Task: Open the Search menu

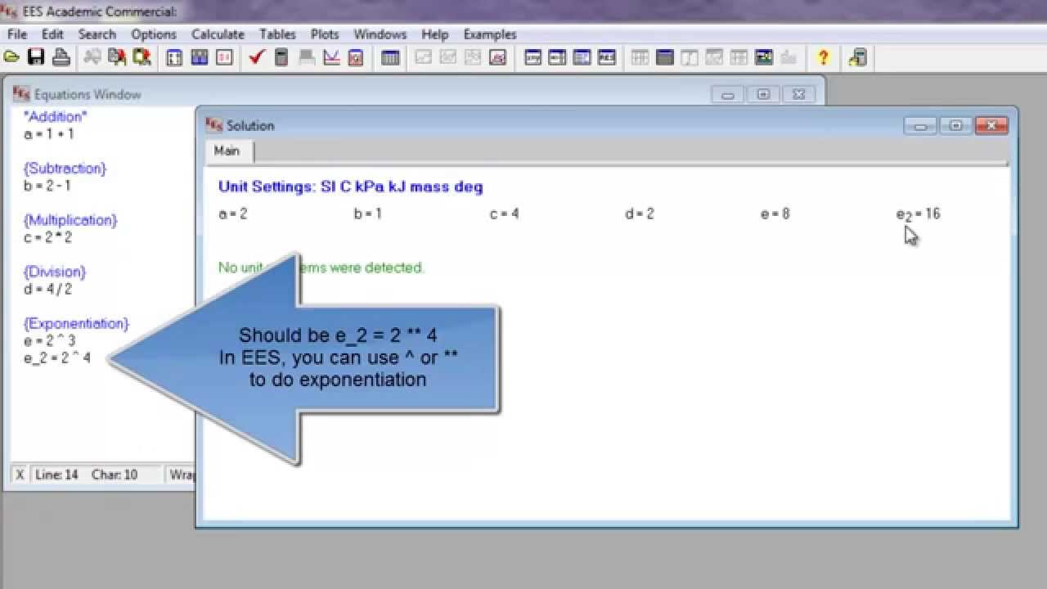Action: pyautogui.click(x=97, y=34)
